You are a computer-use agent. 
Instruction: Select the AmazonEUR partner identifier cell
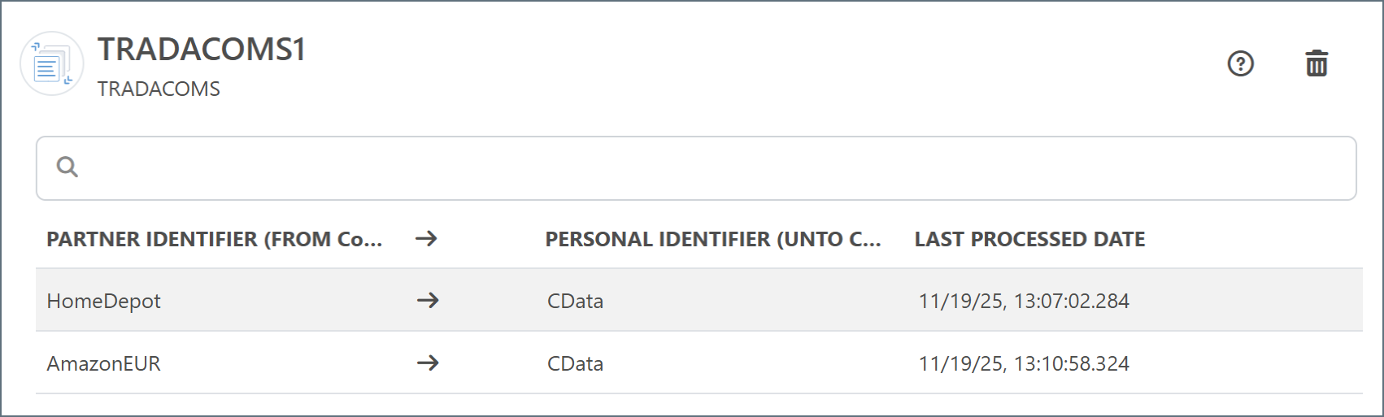[104, 364]
